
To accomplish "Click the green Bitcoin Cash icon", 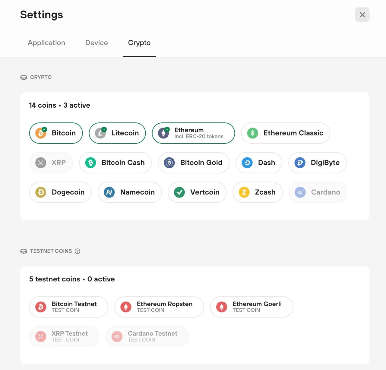I will click(91, 163).
